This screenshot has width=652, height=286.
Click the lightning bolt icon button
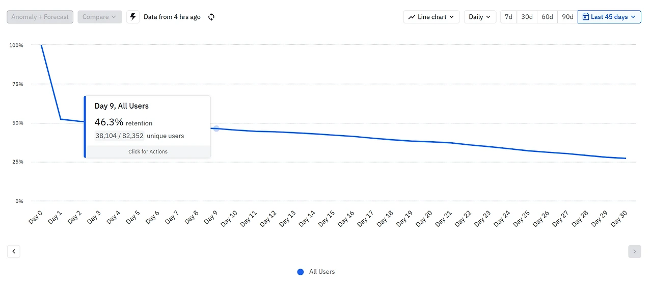[133, 17]
